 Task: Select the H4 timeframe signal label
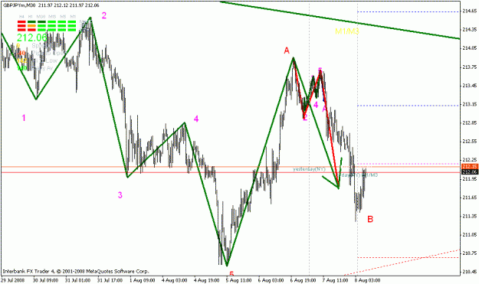tap(21, 17)
